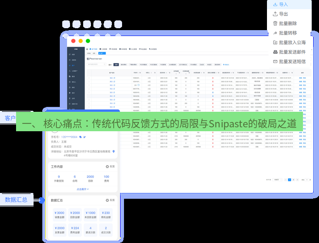Select the dark 全部 filter chip
The image size is (319, 243).
click(x=116, y=65)
